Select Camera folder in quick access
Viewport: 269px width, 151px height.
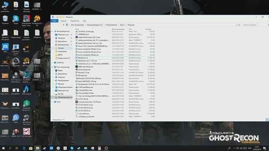[61, 48]
